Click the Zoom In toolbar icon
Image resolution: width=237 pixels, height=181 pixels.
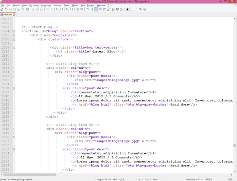[67, 9]
